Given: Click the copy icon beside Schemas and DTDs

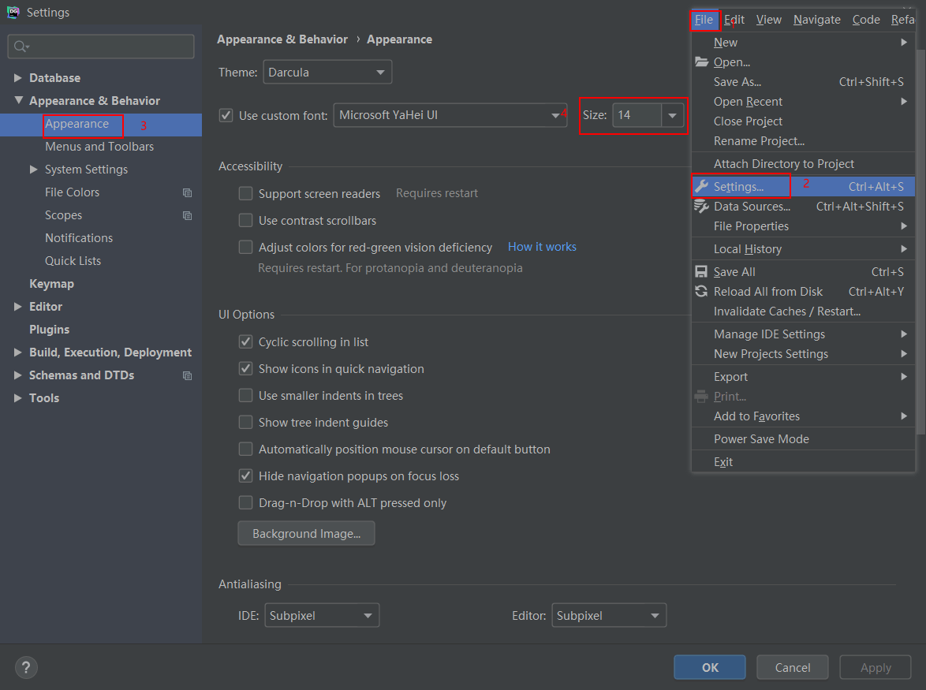Looking at the screenshot, I should [187, 376].
